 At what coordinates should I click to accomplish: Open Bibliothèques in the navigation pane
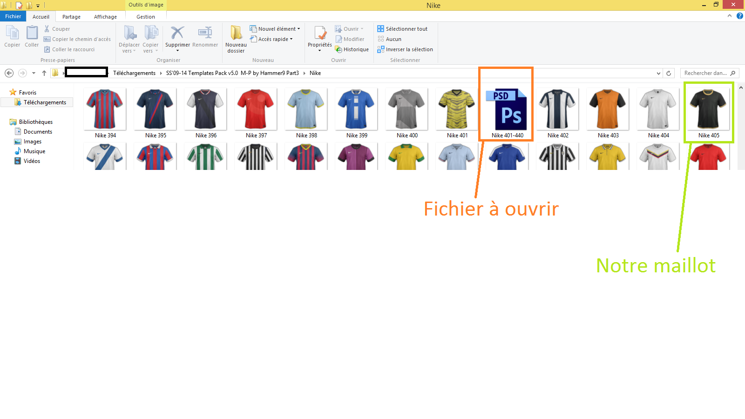[x=31, y=122]
